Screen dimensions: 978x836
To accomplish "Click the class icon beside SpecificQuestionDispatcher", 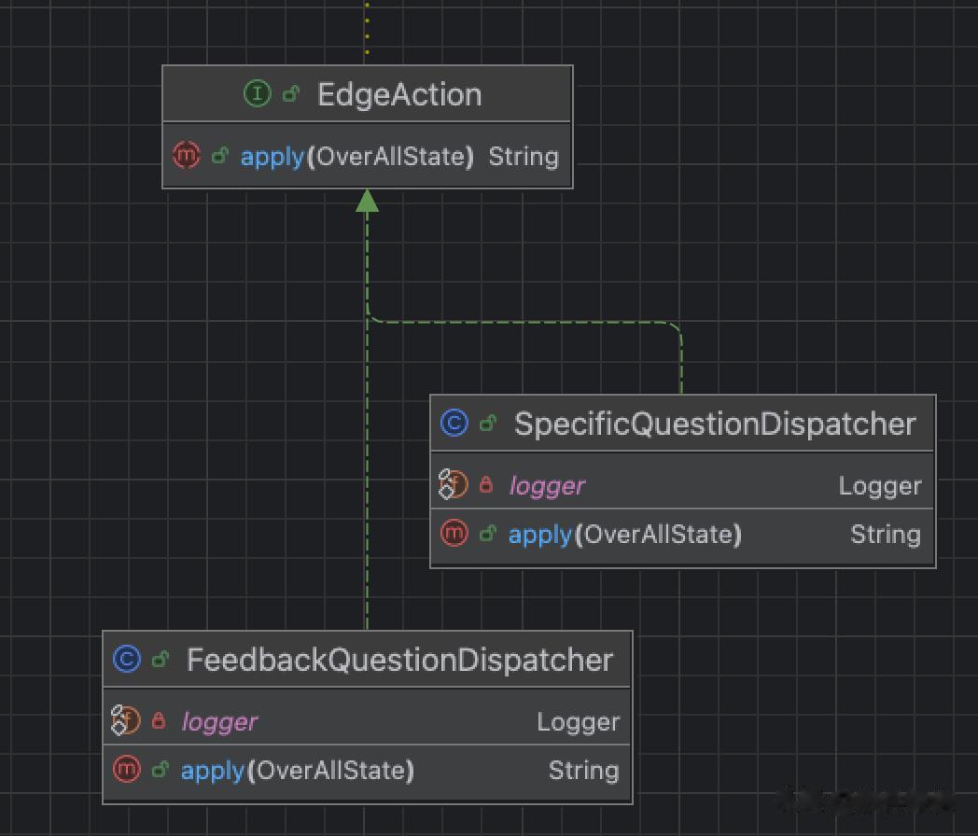I will 454,424.
